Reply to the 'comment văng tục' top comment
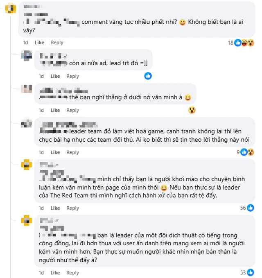262x278 pixels. tap(57, 43)
